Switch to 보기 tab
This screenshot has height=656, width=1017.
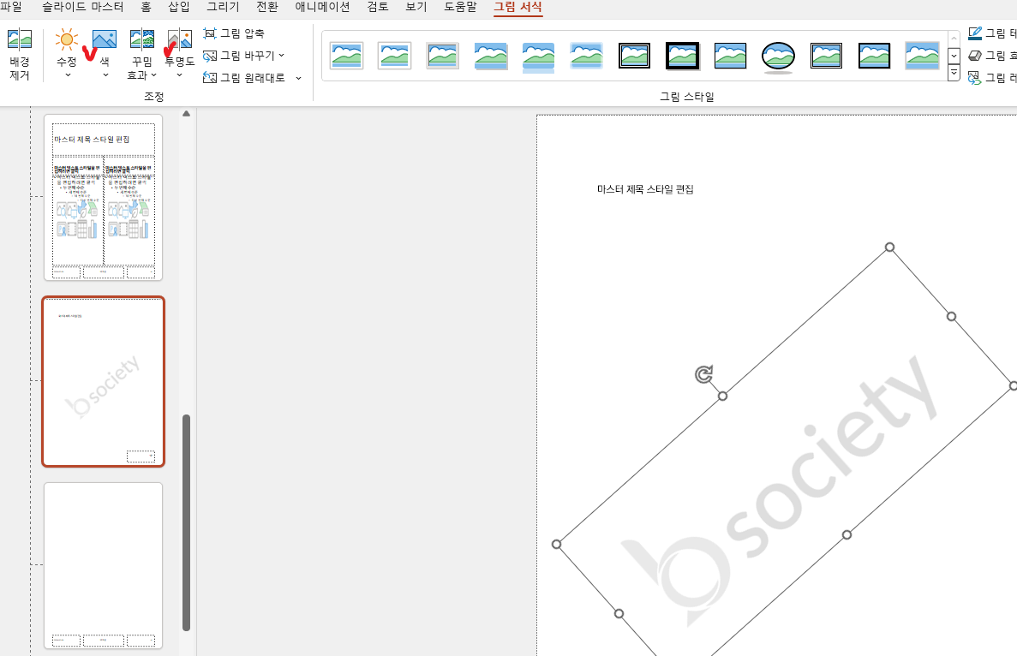[416, 7]
